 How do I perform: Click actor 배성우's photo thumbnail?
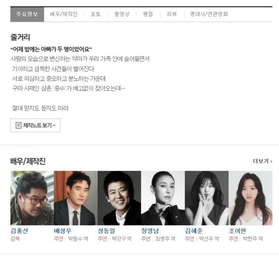tap(76, 198)
